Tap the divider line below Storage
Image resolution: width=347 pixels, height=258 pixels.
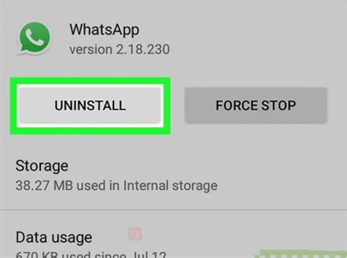pos(173,209)
